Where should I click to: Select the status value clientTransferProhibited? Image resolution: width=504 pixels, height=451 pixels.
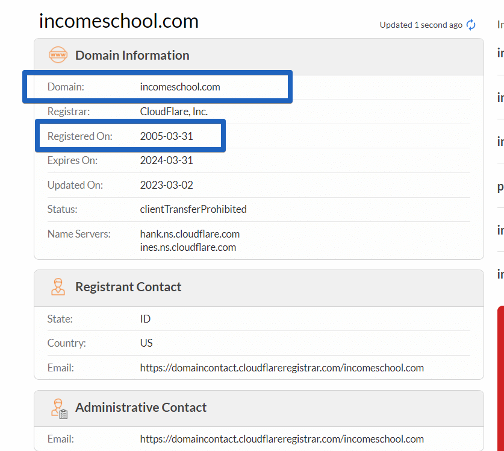click(x=193, y=209)
